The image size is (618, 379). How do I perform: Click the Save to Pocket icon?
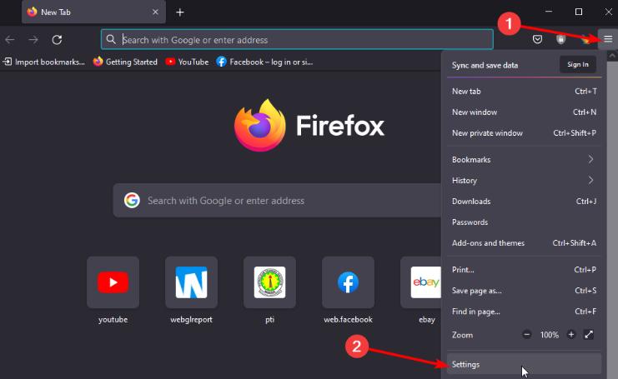pos(537,39)
